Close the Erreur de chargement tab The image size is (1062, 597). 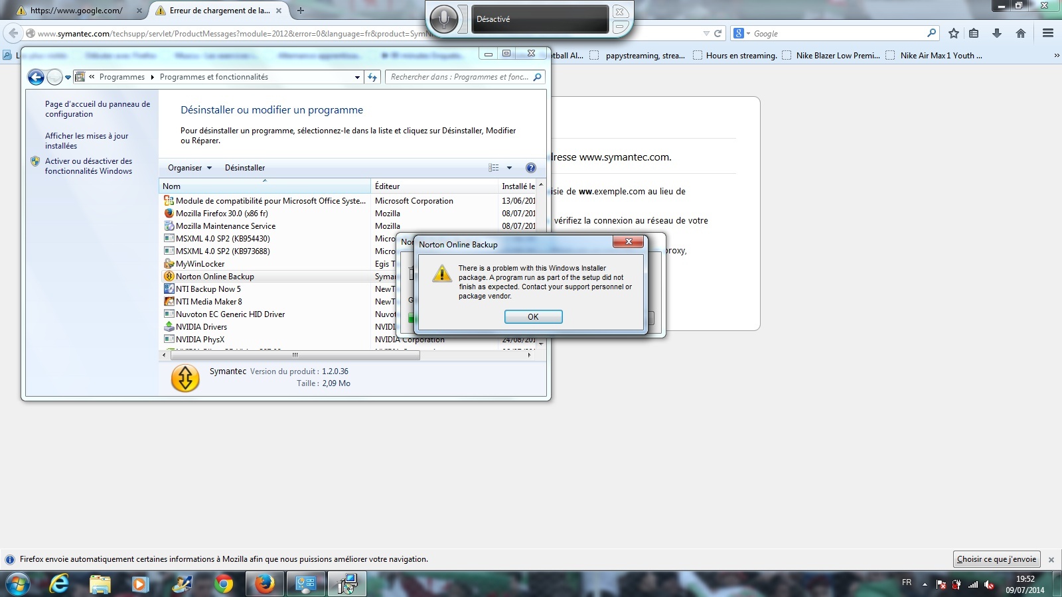tap(279, 11)
